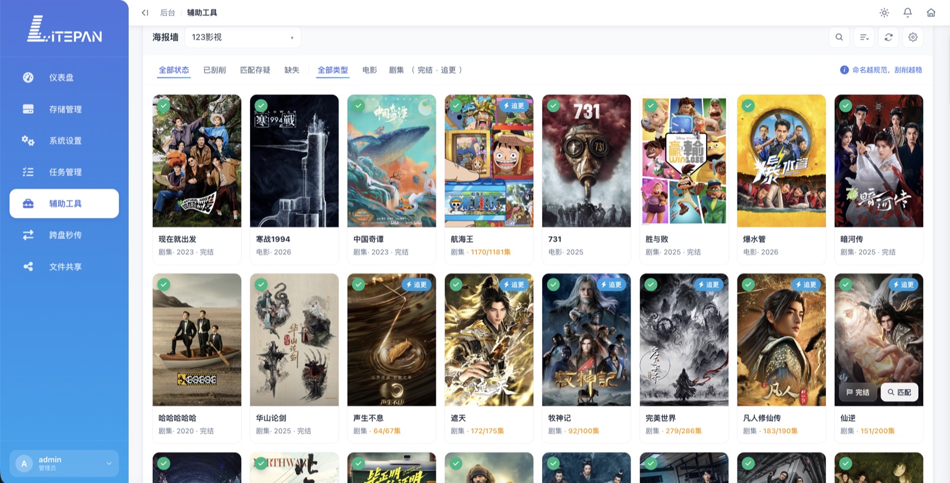Open 跨盘秒传 in the sidebar
950x483 pixels.
(x=64, y=235)
